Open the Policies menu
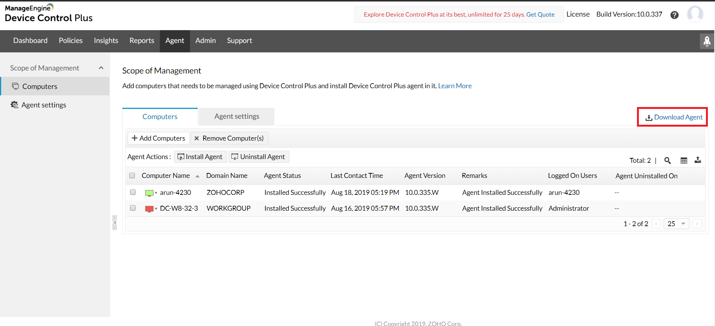Screen dimensions: 715x326 point(70,41)
